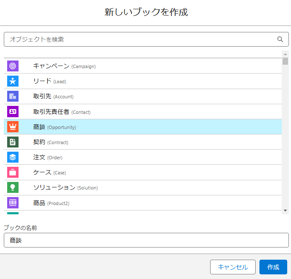The image size is (291, 279).
Task: Click the Account building icon
Action: point(13,96)
